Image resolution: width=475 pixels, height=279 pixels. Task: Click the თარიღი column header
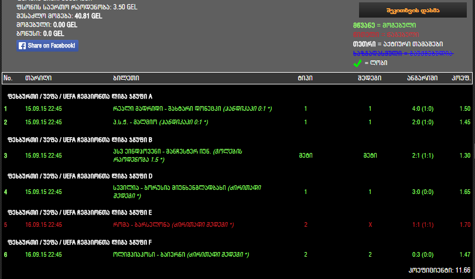point(38,78)
